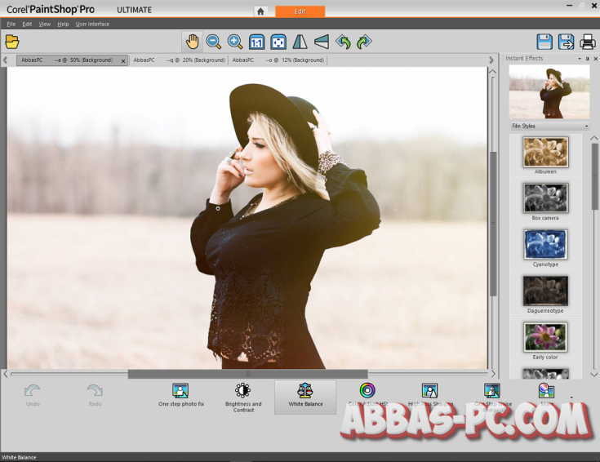Open the View menu
The image size is (600, 462).
point(44,24)
